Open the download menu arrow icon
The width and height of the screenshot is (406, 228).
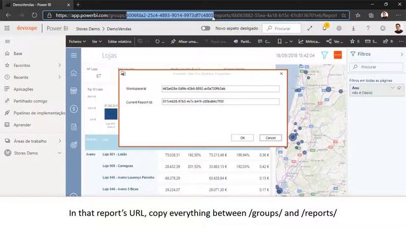tap(353, 28)
